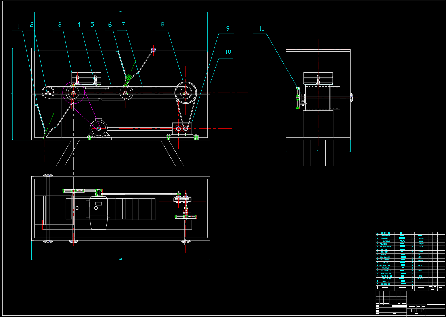Click the motor body in top view
This screenshot has width=446, height=317.
pyautogui.click(x=99, y=212)
